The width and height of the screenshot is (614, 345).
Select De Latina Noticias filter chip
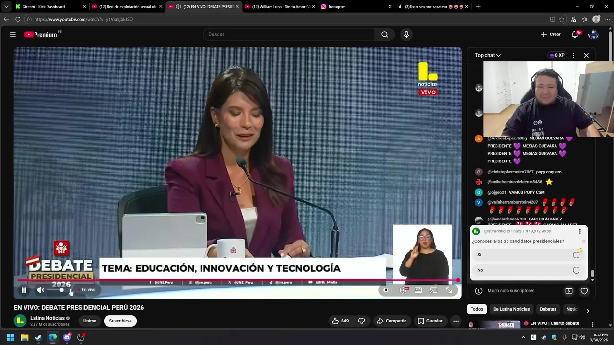pyautogui.click(x=511, y=309)
